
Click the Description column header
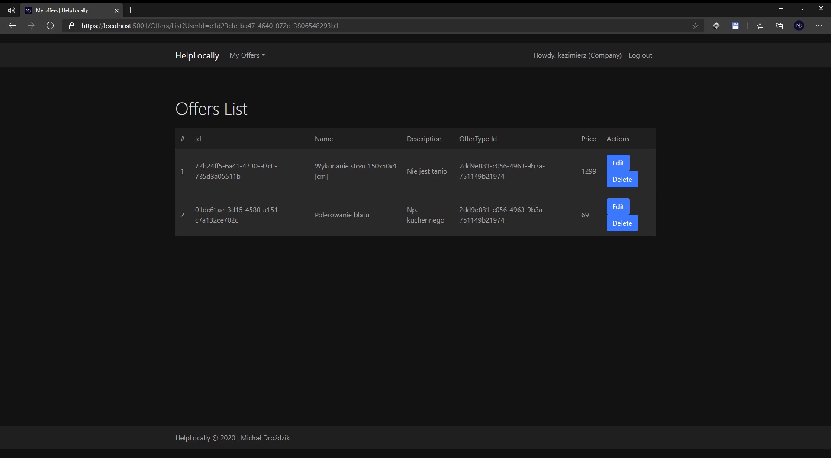tap(424, 139)
